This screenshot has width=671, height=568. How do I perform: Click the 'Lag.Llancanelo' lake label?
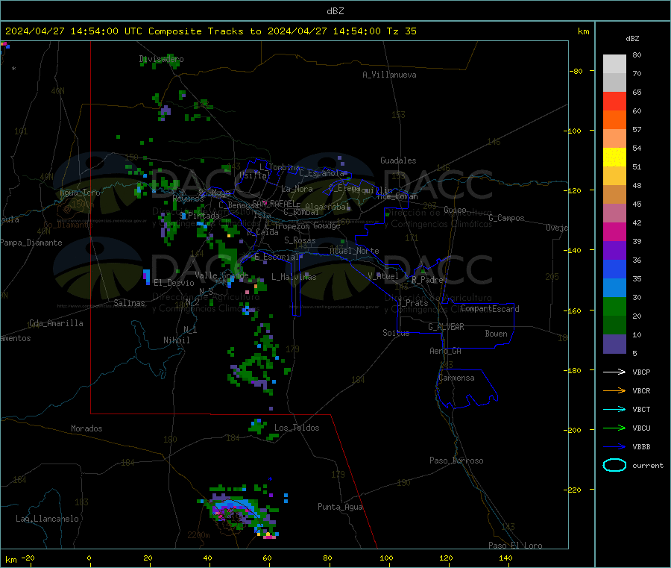(x=47, y=519)
